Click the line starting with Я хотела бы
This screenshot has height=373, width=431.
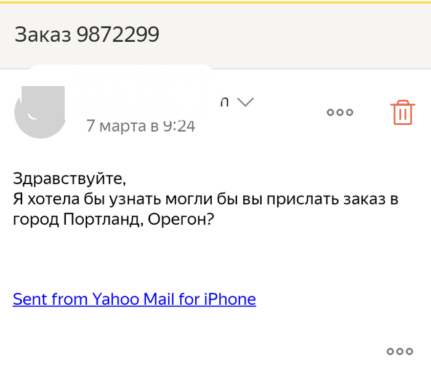click(x=206, y=199)
